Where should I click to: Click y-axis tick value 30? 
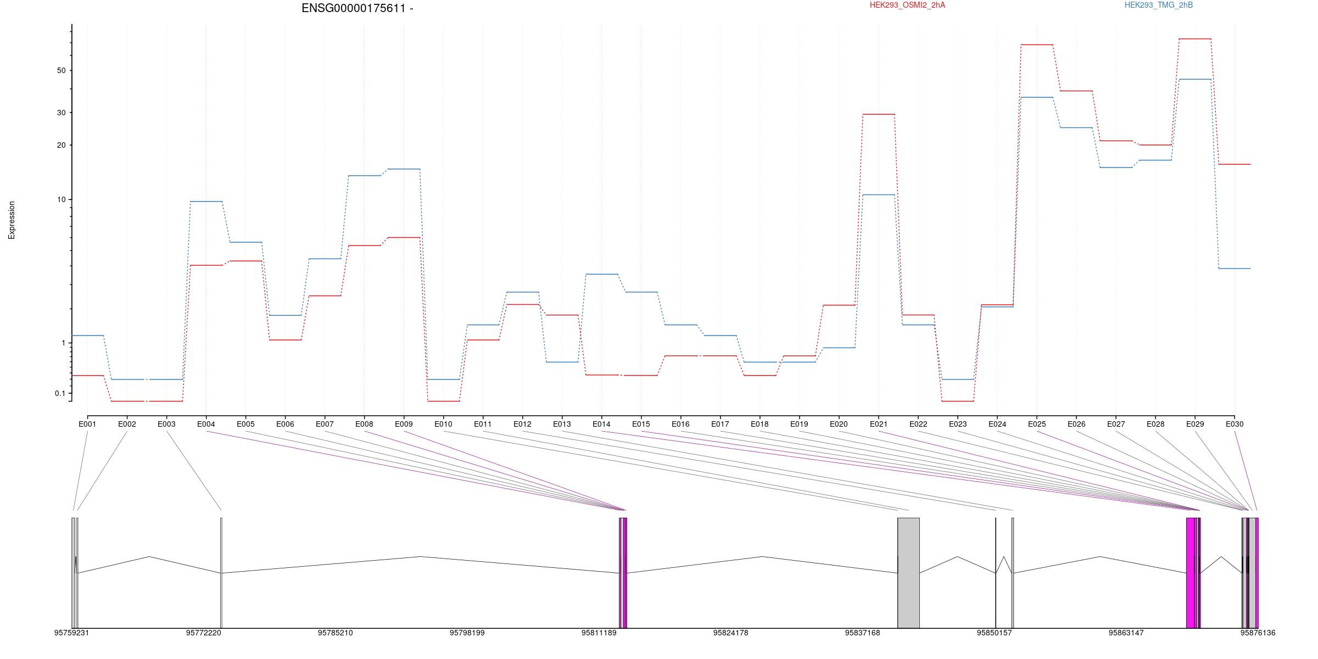click(x=61, y=113)
